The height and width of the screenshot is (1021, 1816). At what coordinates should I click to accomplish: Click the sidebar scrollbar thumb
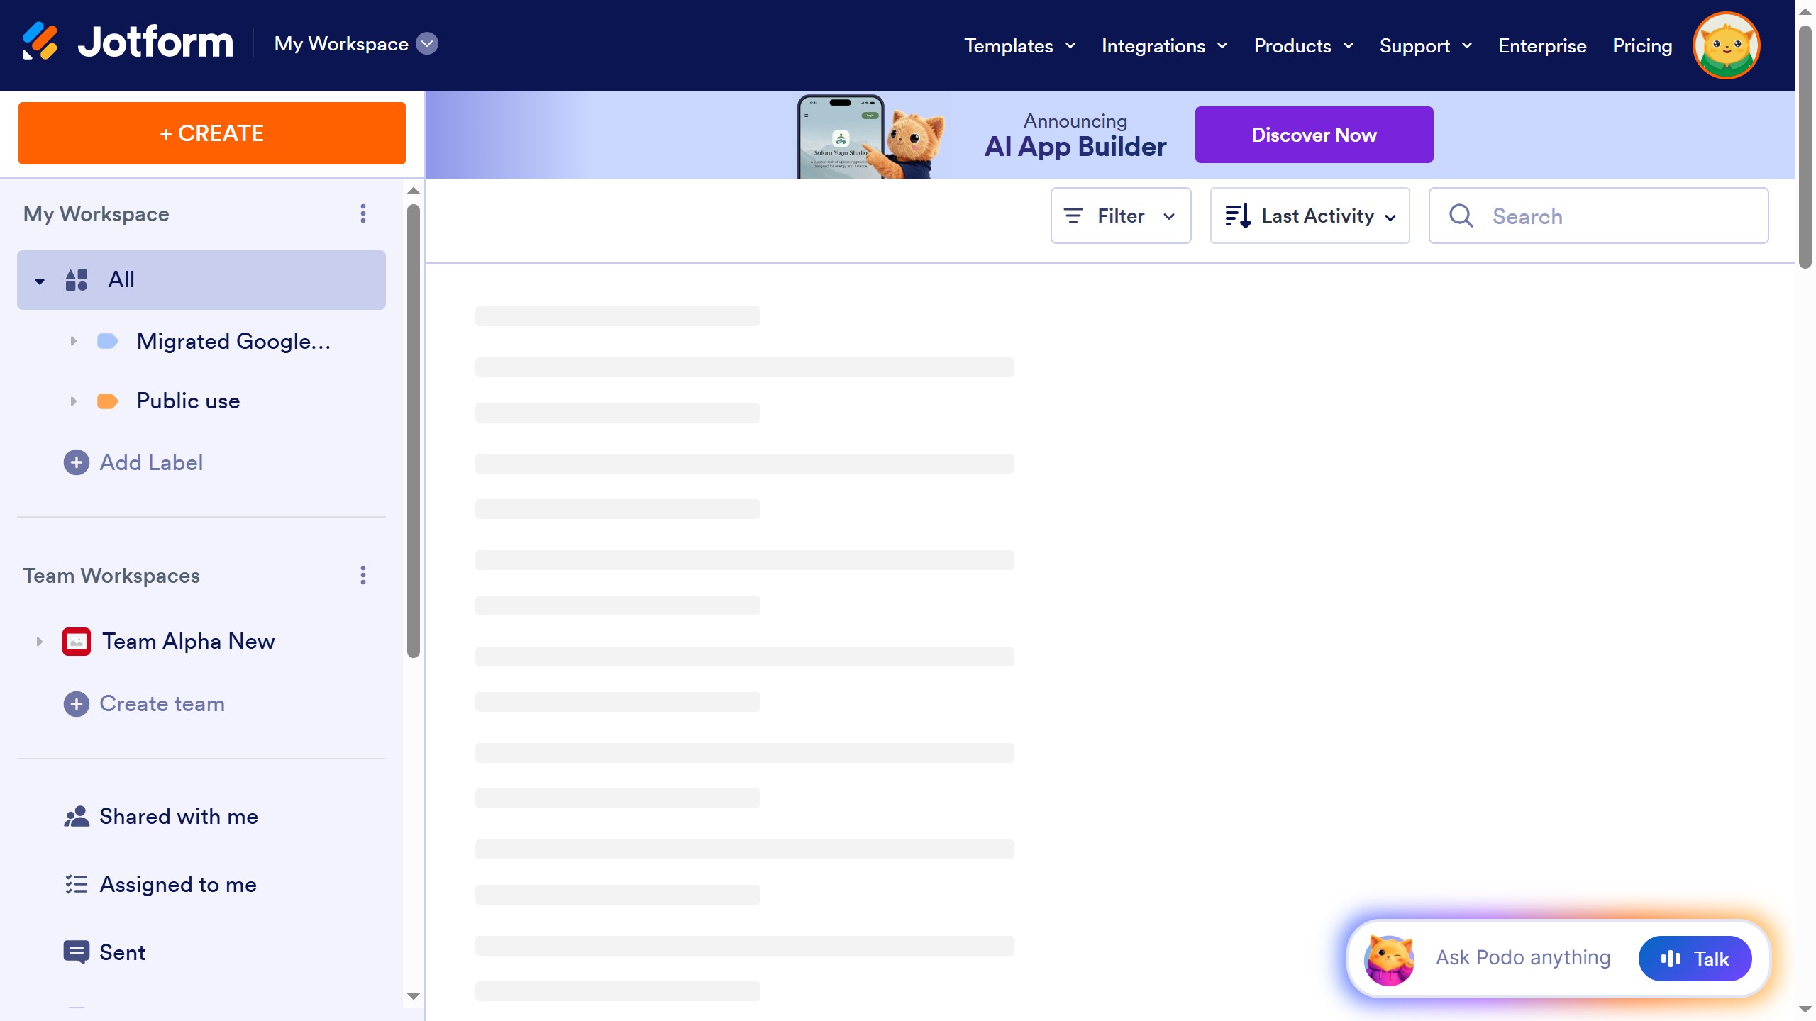pos(414,431)
